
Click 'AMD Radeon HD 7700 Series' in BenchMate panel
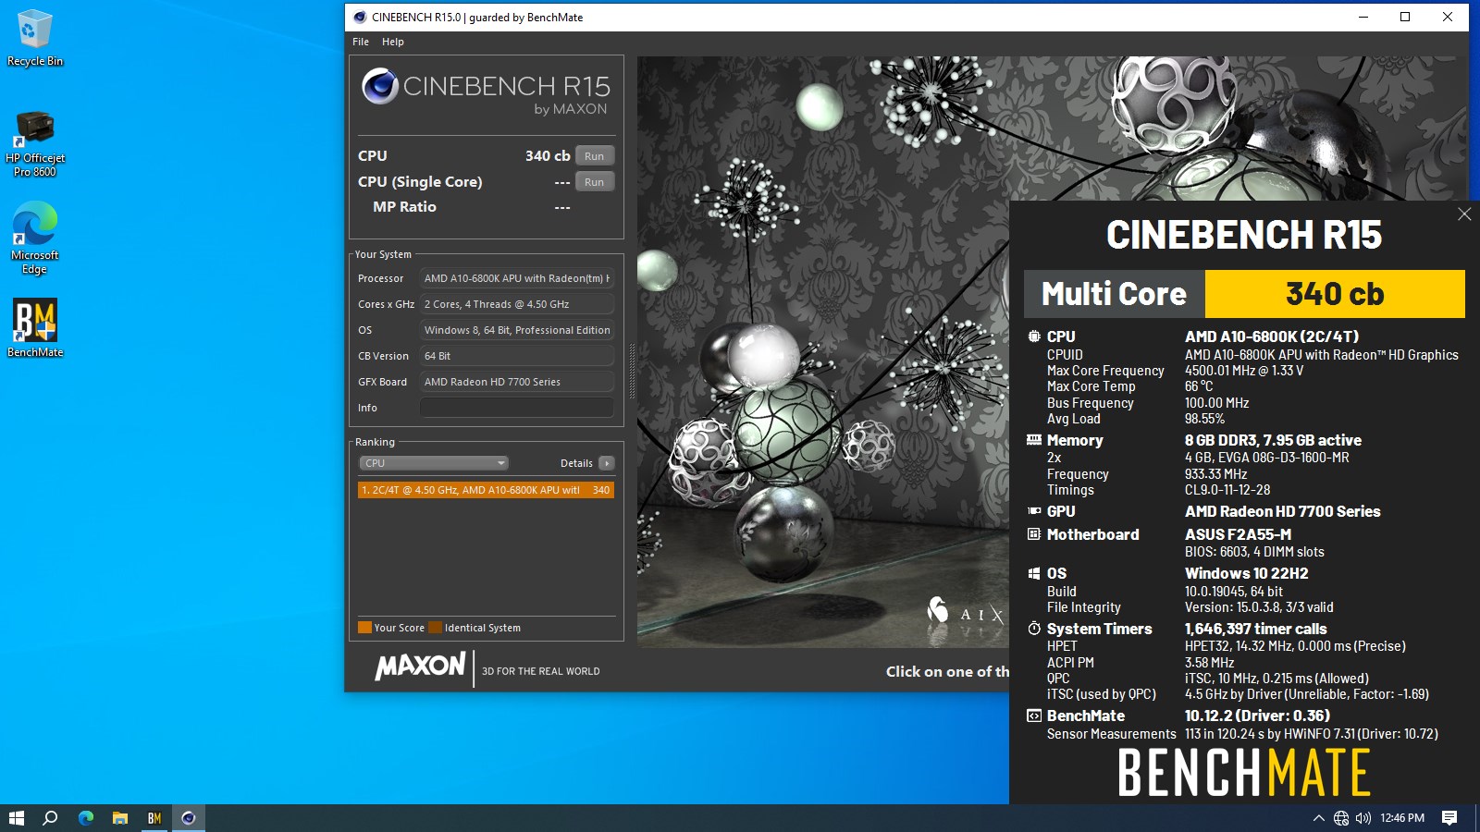tap(1282, 511)
